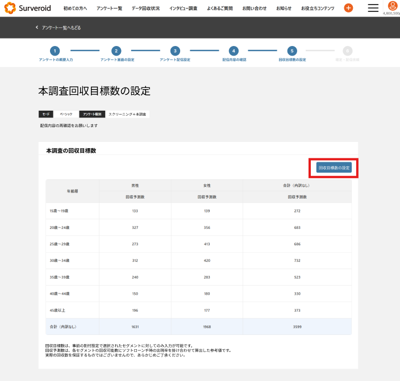Go to よくあるご質問 page
Viewport: 400px width, 381px height.
[x=219, y=9]
